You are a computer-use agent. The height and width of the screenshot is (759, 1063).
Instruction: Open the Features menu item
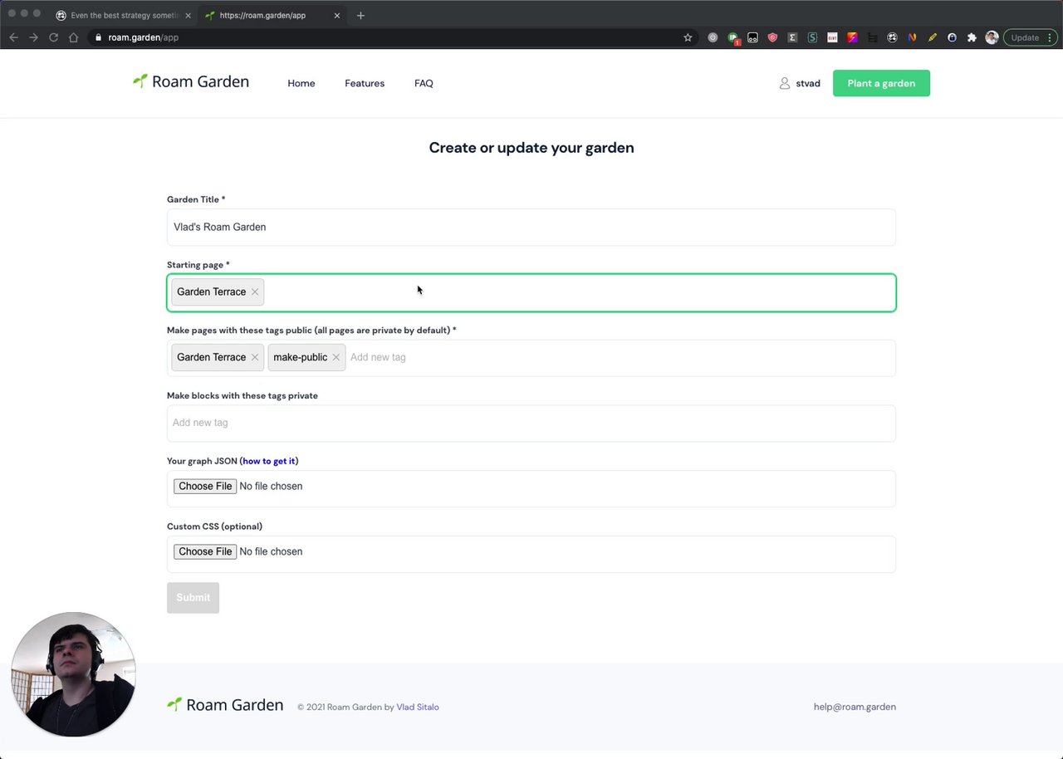(365, 83)
